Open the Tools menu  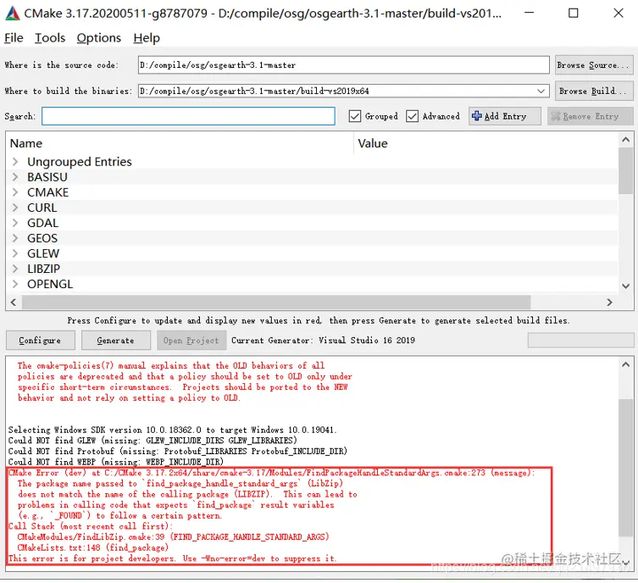(50, 38)
